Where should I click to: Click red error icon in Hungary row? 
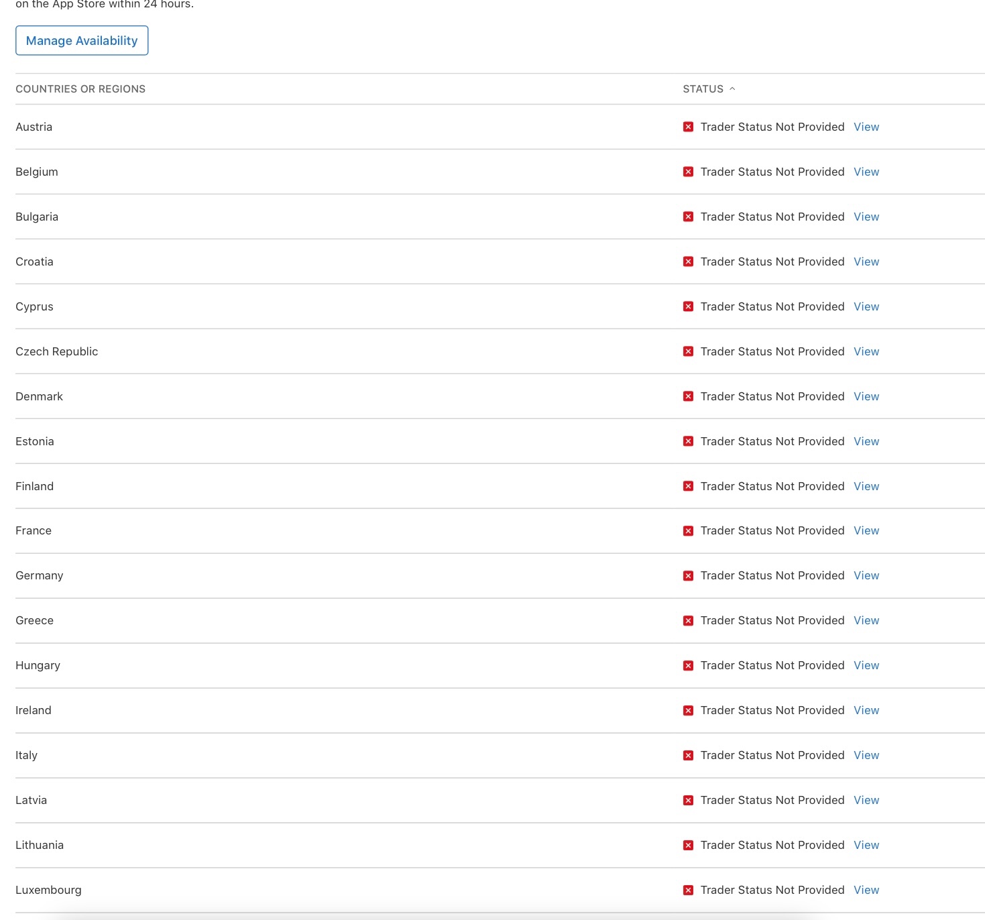[x=688, y=666]
